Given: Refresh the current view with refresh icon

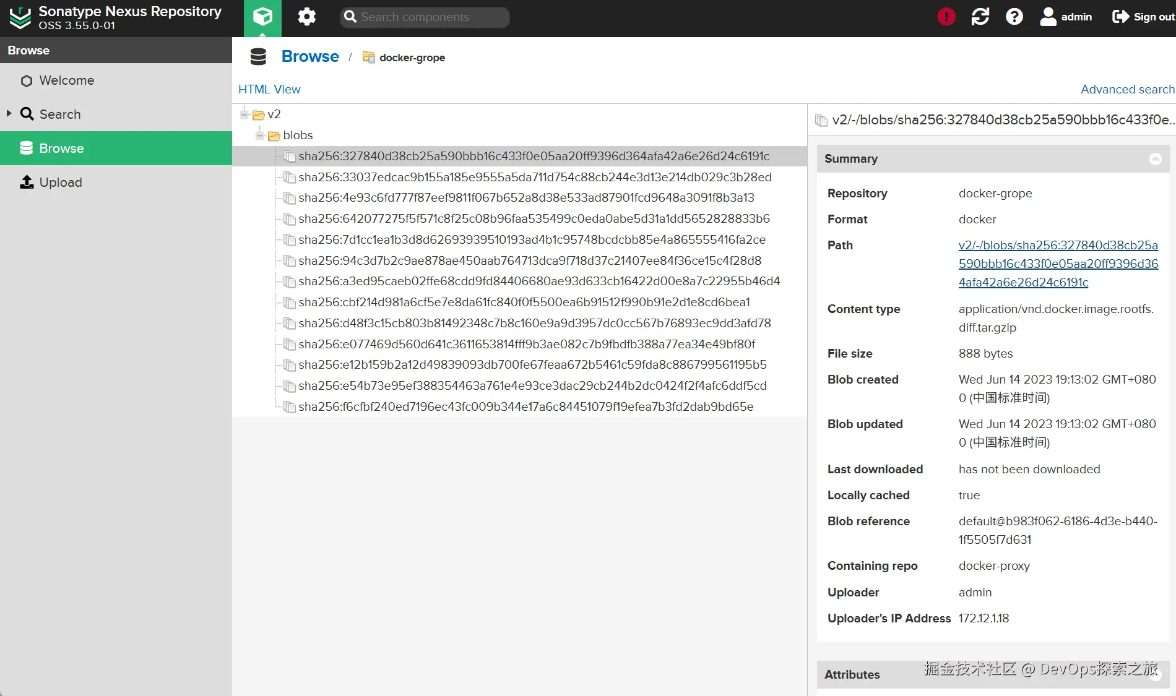Looking at the screenshot, I should pyautogui.click(x=980, y=17).
